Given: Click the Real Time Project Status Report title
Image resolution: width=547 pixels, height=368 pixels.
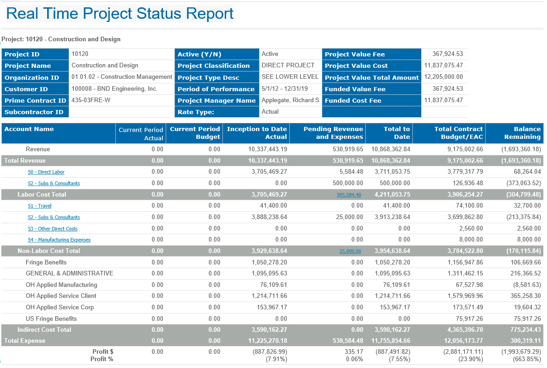Looking at the screenshot, I should coord(120,14).
